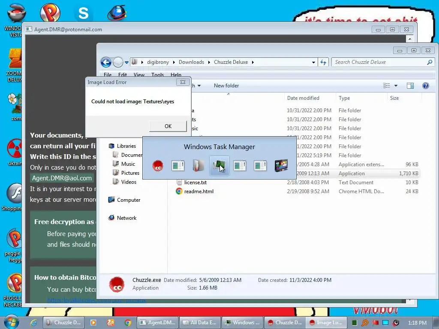Screen dimensions: 439x329
Task: Sort by the Date modified column
Action: [x=303, y=98]
